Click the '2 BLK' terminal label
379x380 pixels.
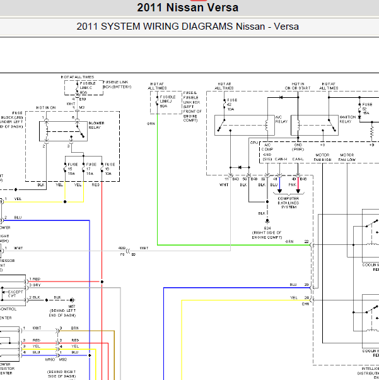[35, 297]
